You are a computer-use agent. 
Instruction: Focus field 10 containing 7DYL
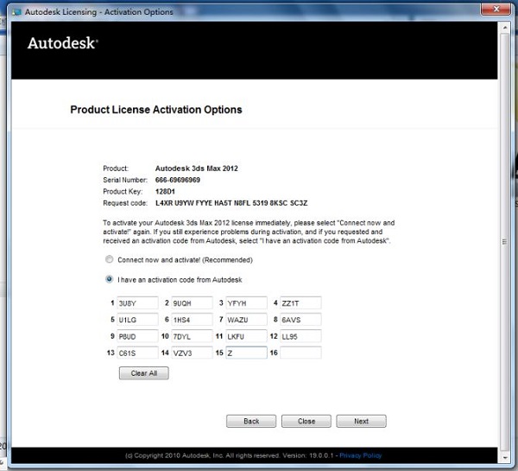(192, 336)
